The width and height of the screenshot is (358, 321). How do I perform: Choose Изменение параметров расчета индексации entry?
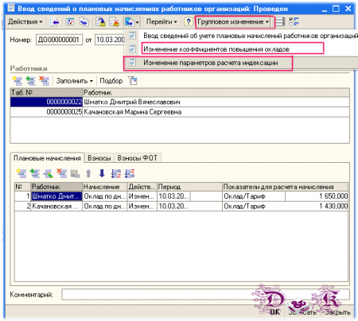(211, 63)
